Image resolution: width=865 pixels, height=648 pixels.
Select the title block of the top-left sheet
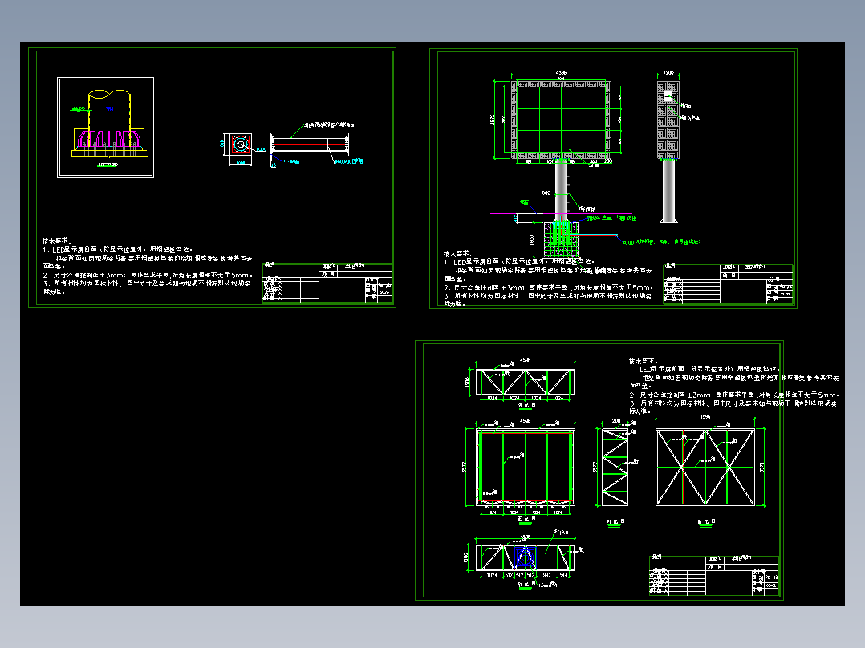tap(327, 283)
